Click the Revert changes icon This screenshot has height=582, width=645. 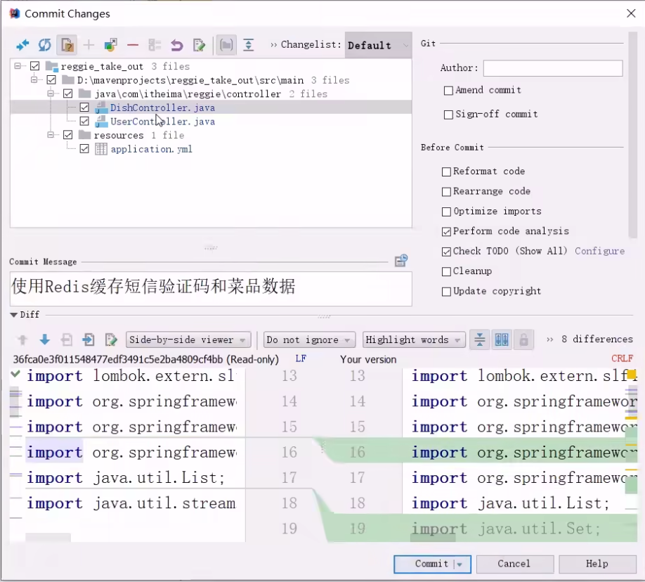pyautogui.click(x=176, y=45)
